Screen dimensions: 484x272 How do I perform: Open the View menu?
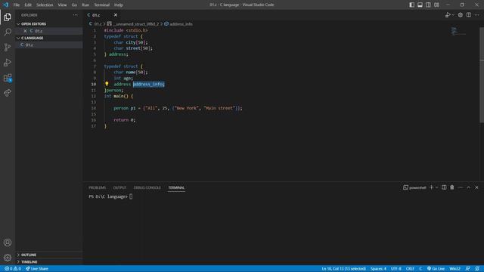tap(62, 5)
